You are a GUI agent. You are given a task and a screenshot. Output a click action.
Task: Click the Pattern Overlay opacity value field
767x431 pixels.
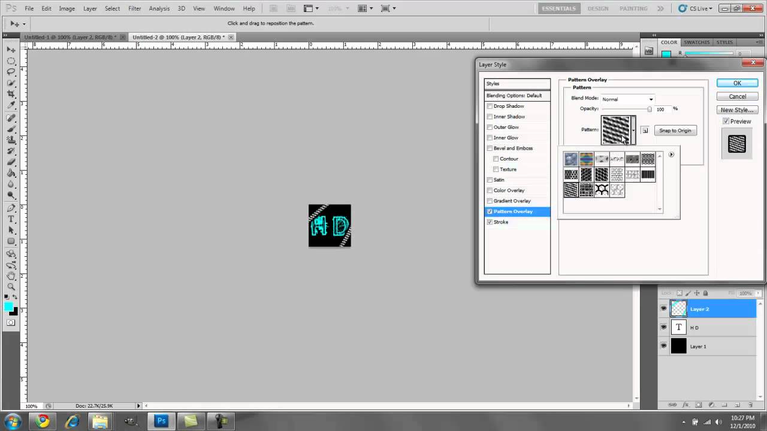point(662,109)
